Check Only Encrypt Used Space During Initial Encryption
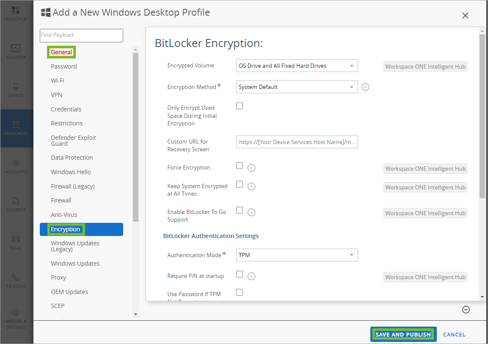This screenshot has width=488, height=344. coord(239,106)
